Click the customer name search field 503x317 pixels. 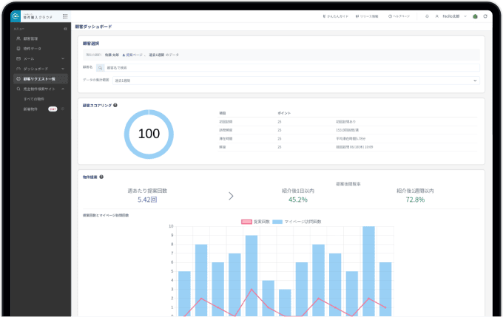[292, 68]
